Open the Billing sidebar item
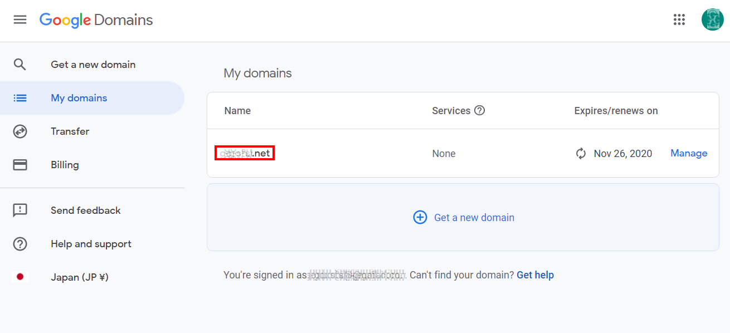Screen dimensions: 730x333 [x=65, y=165]
